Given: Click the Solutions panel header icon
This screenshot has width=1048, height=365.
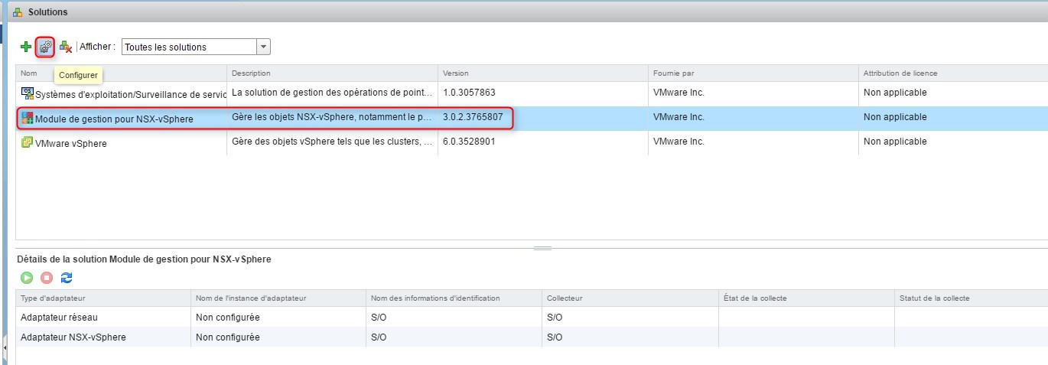Looking at the screenshot, I should 18,12.
